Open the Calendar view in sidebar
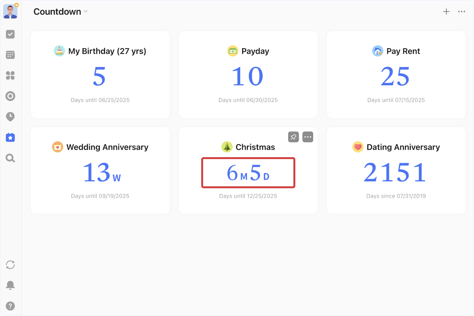The image size is (474, 316). [x=10, y=55]
